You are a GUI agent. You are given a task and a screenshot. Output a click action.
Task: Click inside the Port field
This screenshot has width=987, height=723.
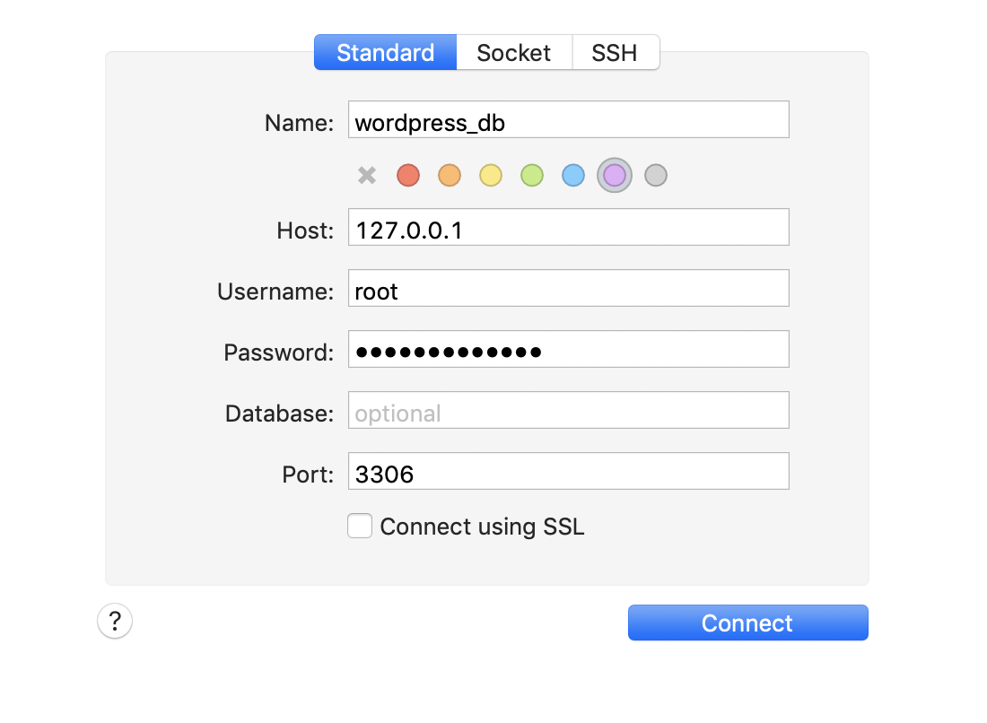pos(568,471)
